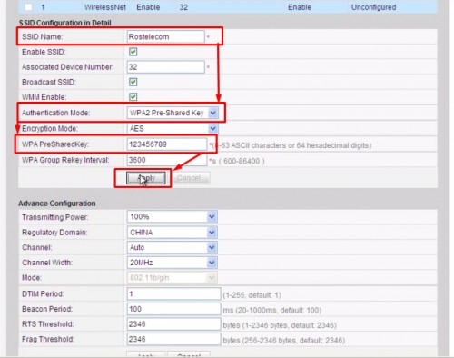The height and width of the screenshot is (358, 454).
Task: Uncheck the Broadcast SSID checkbox
Action: [133, 82]
